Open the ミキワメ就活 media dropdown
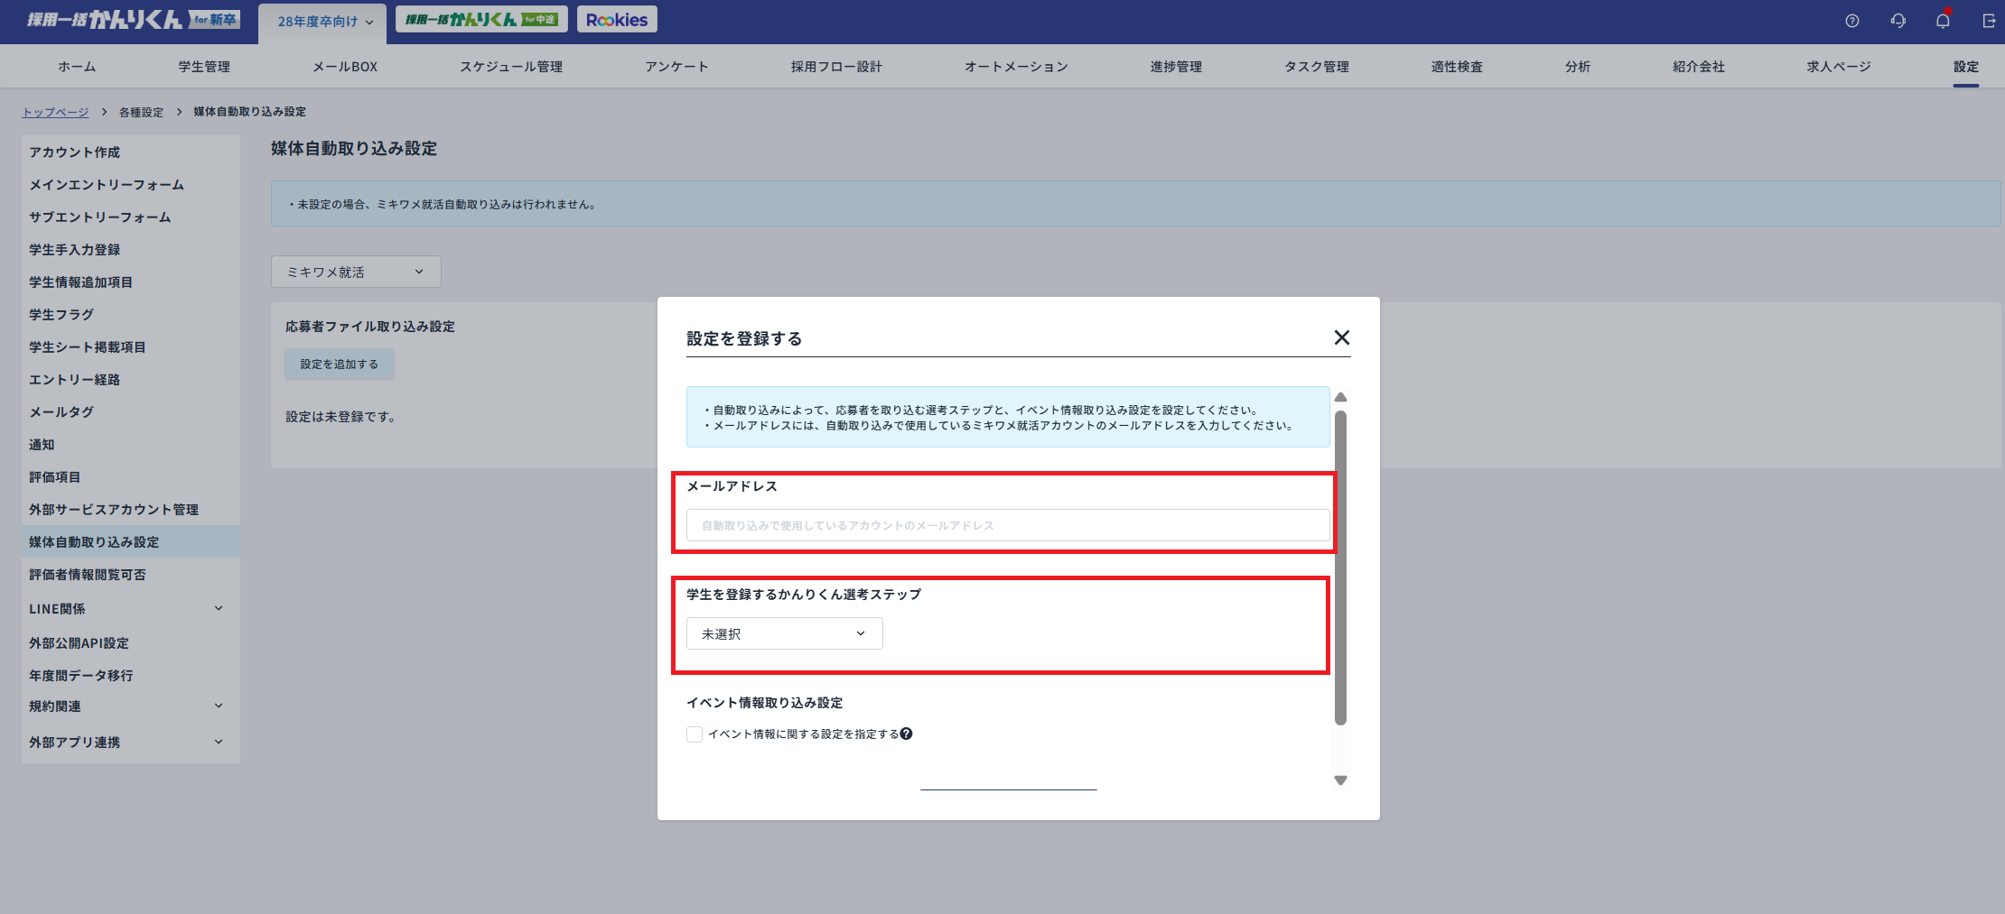This screenshot has height=914, width=2005. point(355,271)
